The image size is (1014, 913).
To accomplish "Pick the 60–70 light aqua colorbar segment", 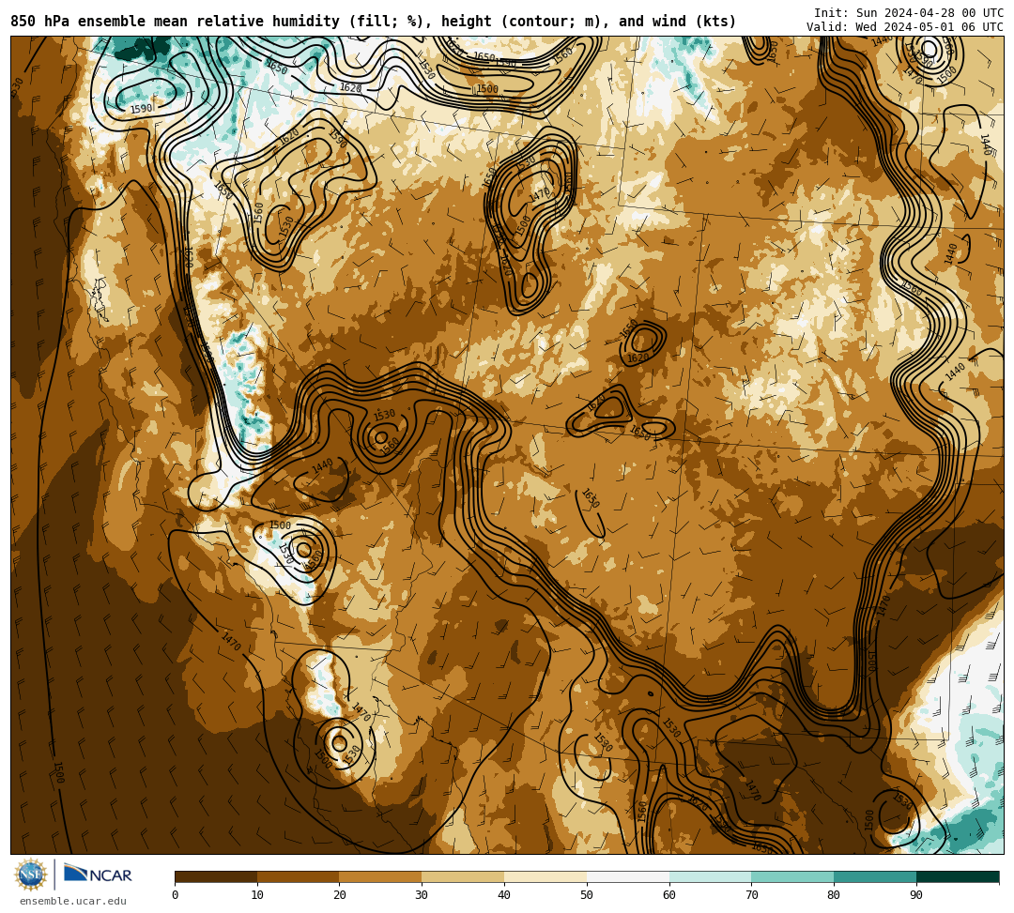I will point(710,876).
